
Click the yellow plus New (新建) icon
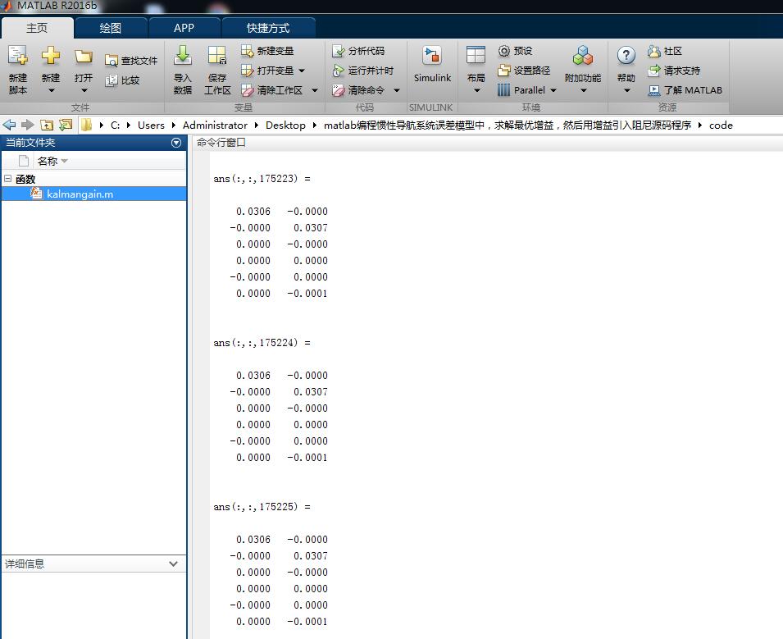[51, 55]
